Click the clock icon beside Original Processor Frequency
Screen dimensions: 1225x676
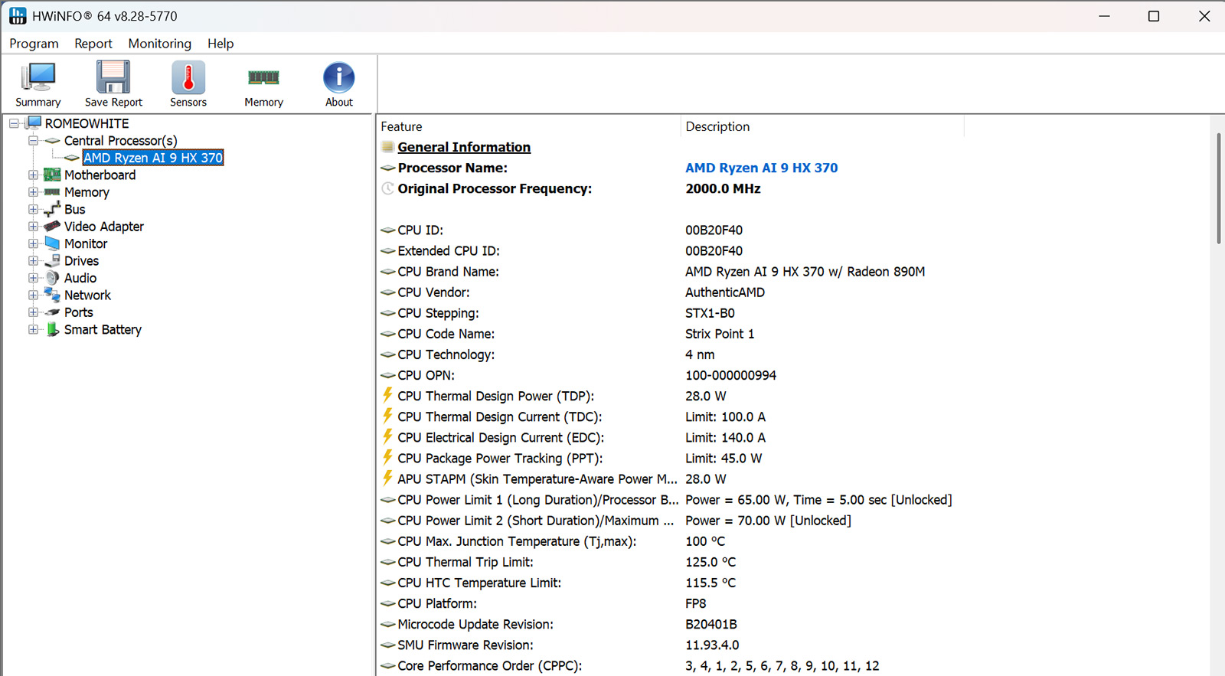(388, 188)
